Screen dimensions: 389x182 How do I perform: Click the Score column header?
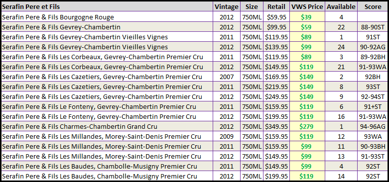(373, 6)
